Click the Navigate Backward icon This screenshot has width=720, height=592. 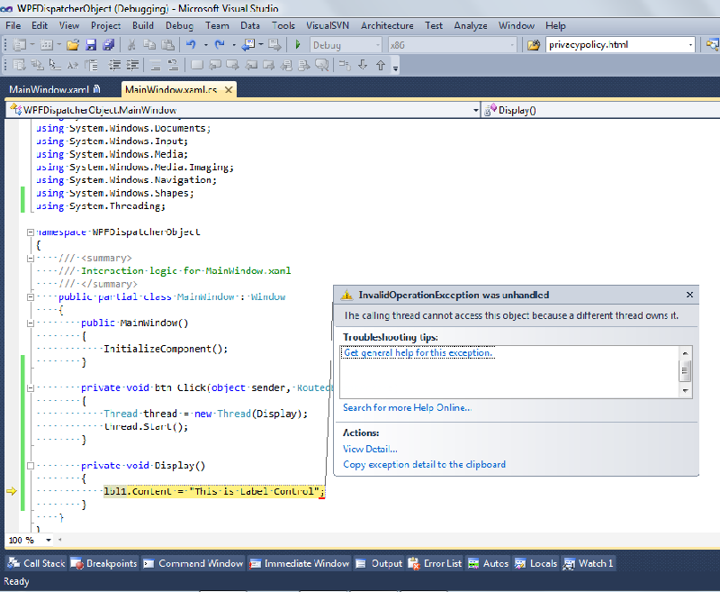click(x=248, y=45)
